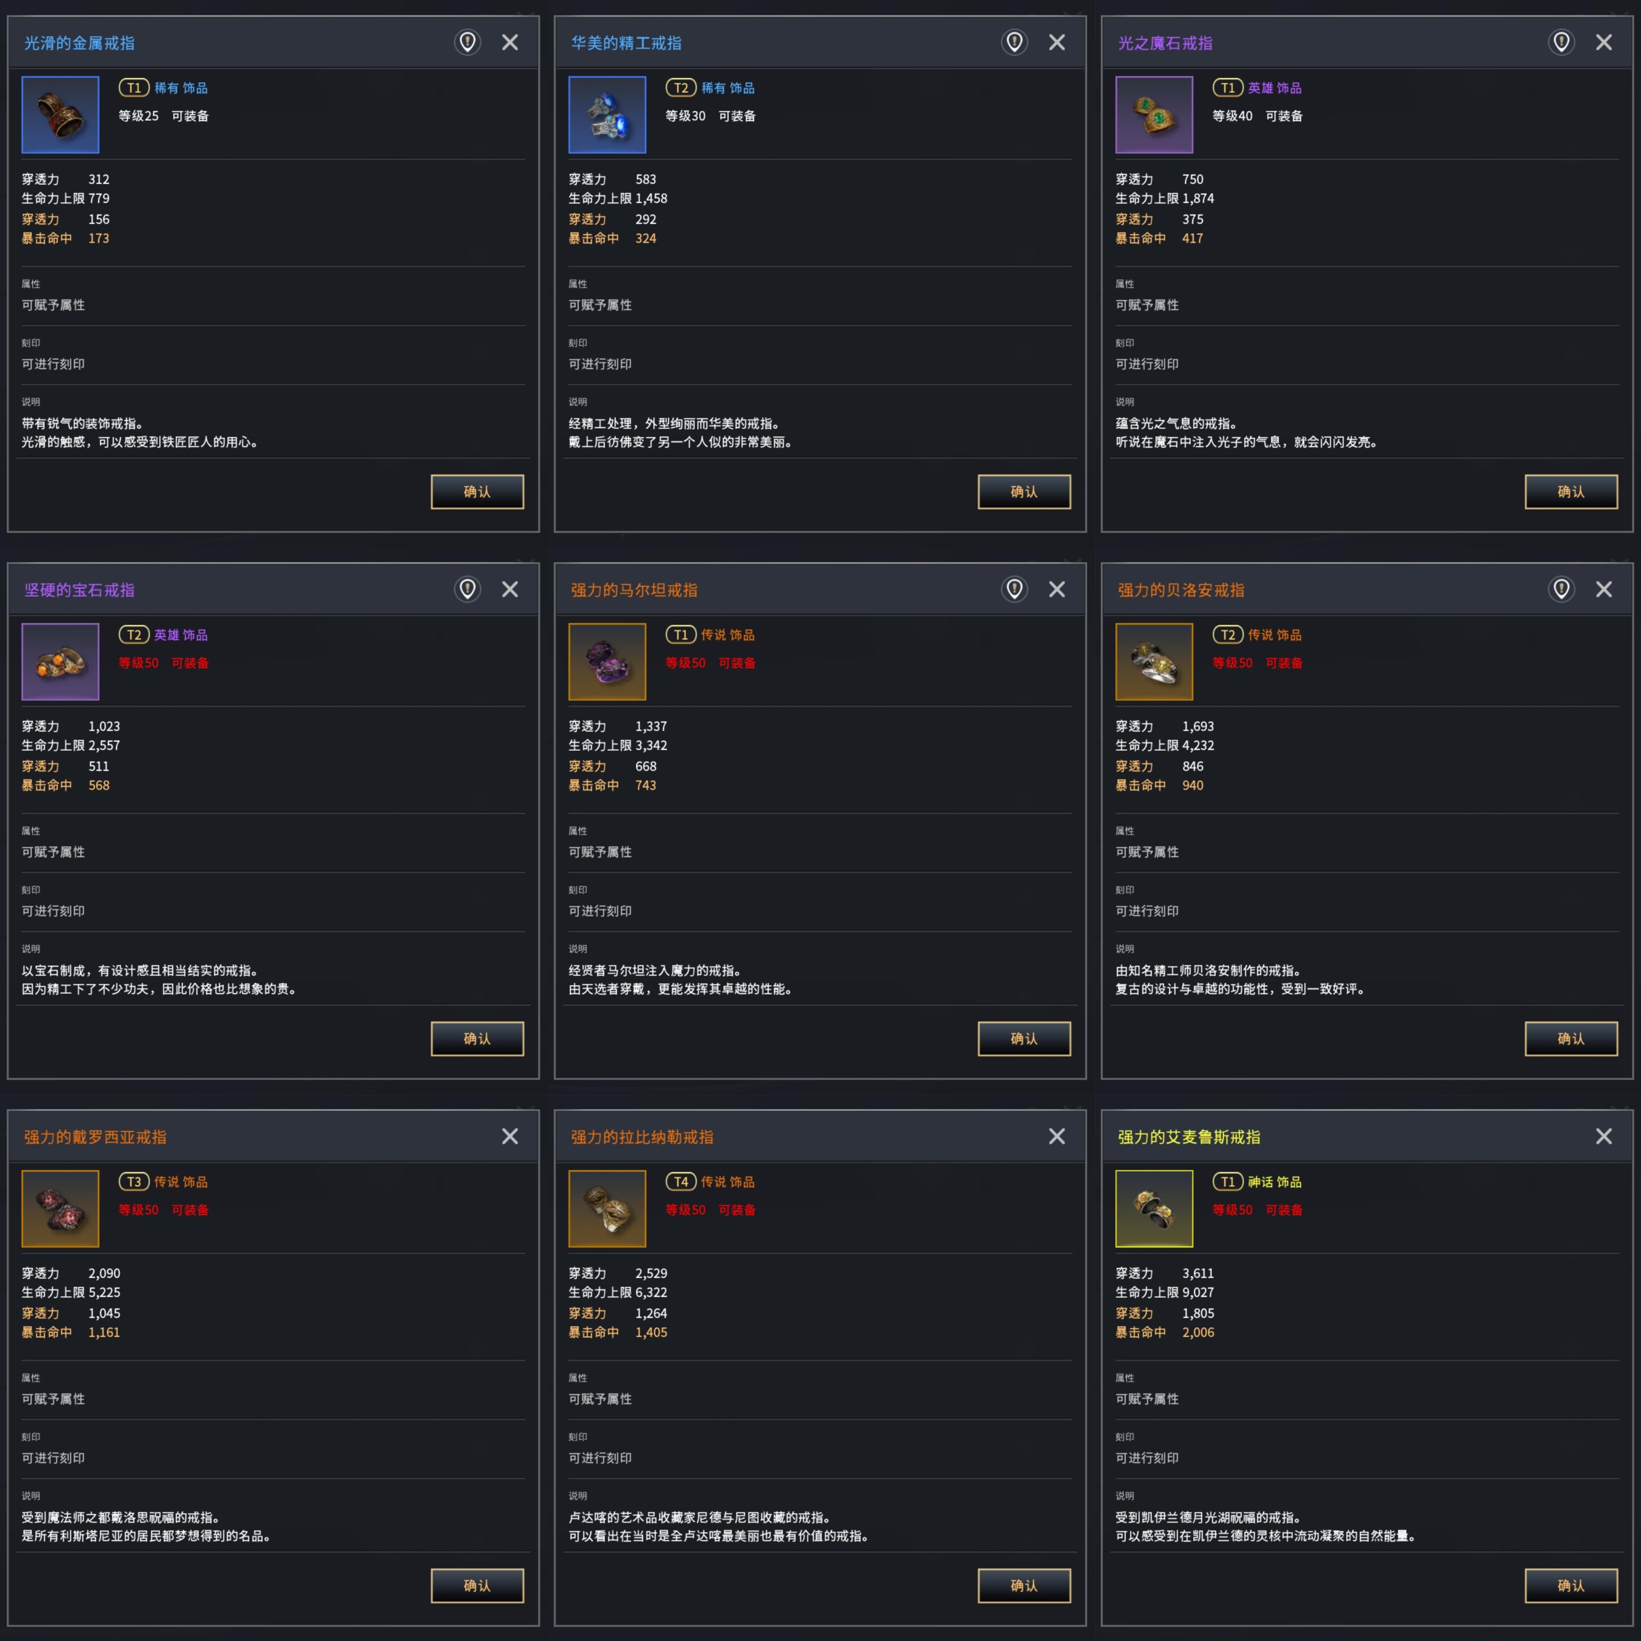Viewport: 1641px width, 1641px height.
Task: Click the title text 光滑的金属戒指
Action: tap(79, 43)
